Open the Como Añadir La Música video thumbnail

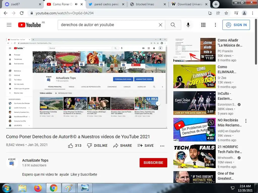tap(195, 50)
